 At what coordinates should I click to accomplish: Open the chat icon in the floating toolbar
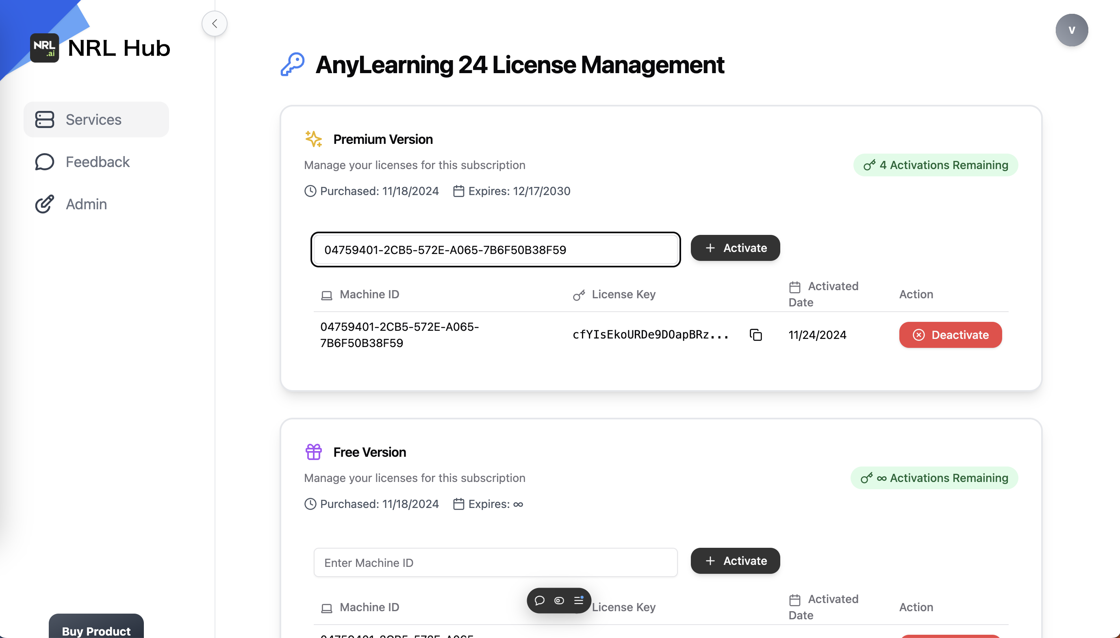pyautogui.click(x=539, y=601)
